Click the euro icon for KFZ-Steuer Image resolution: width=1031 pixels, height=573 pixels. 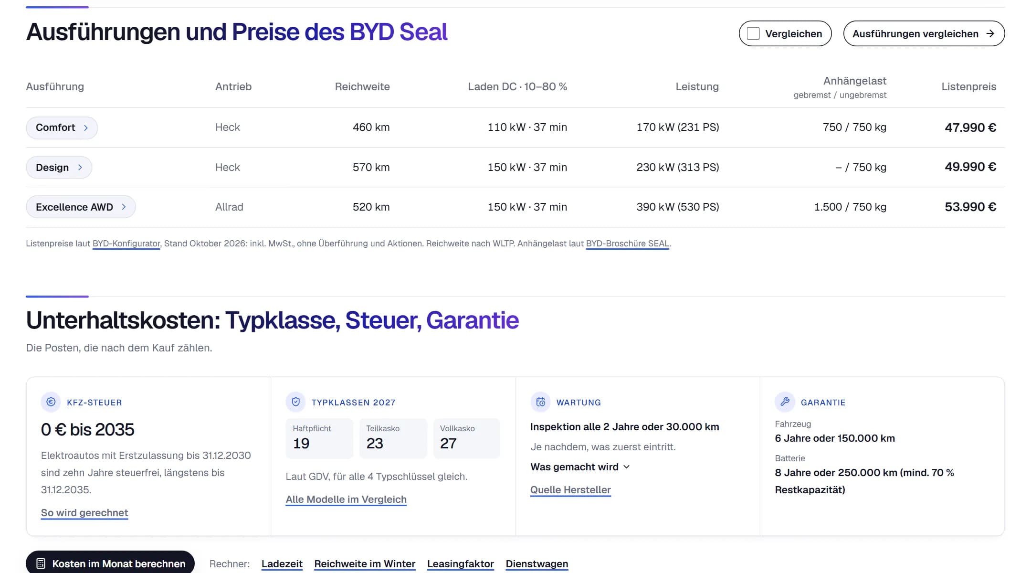click(51, 402)
